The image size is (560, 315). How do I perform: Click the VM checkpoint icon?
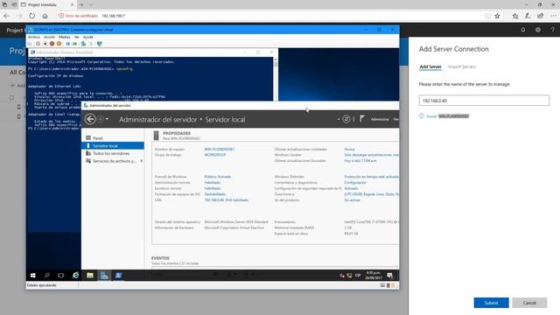(84, 44)
